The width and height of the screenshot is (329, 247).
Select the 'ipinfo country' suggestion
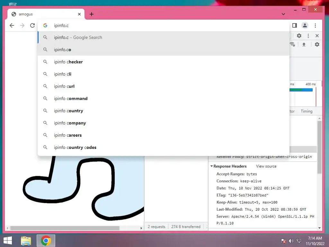pos(164,111)
